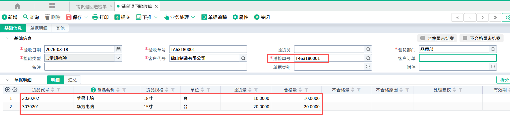Screen dimensions: 510x138
Task: Collapse the 基础信息 section
Action: [8, 38]
